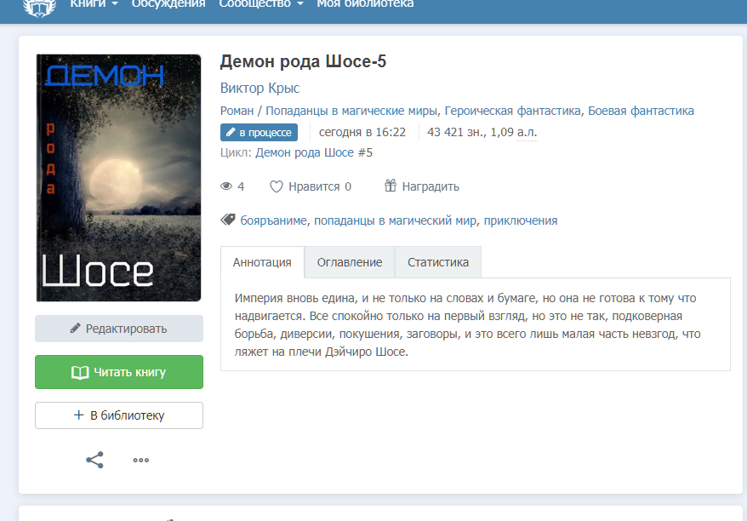
Task: Expand the Сообщество dropdown menu
Action: click(x=260, y=4)
